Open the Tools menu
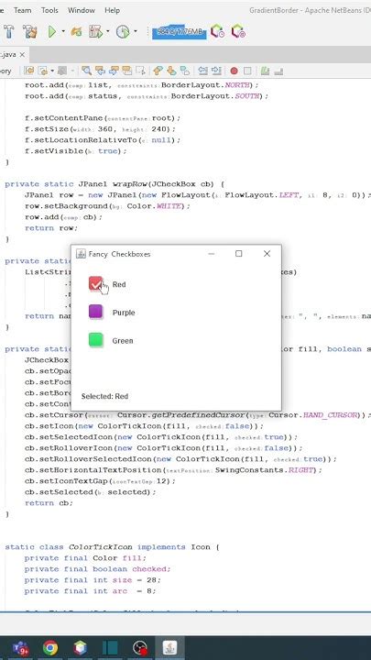 (49, 10)
